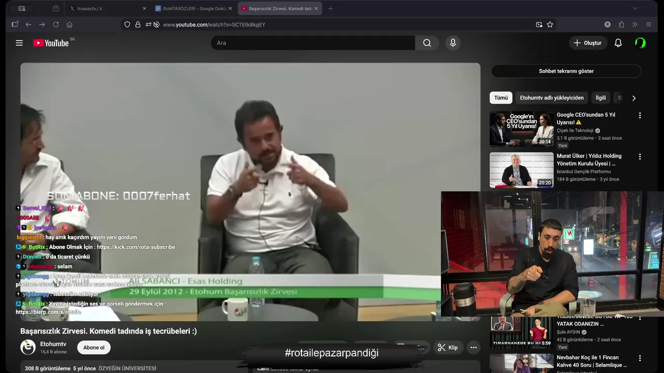This screenshot has height=373, width=664.
Task: Click Sohbet tekrarını göster button
Action: coord(566,71)
